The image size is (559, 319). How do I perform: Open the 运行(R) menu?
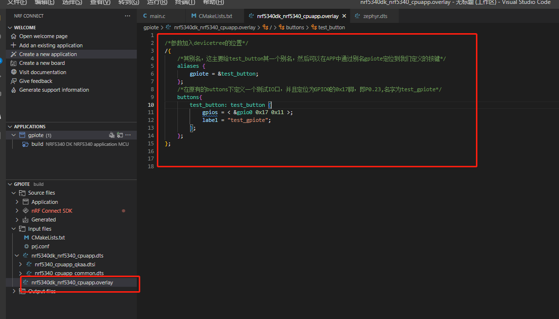pyautogui.click(x=157, y=2)
